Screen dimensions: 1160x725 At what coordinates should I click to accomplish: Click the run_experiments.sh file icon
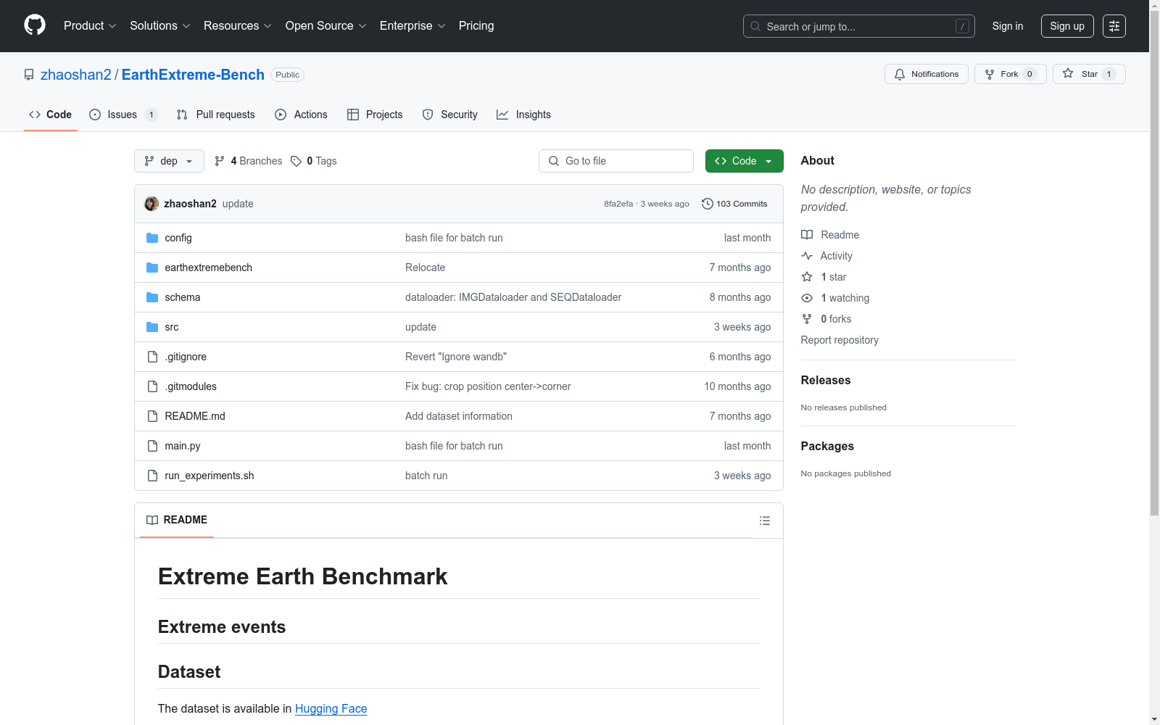[x=152, y=476]
